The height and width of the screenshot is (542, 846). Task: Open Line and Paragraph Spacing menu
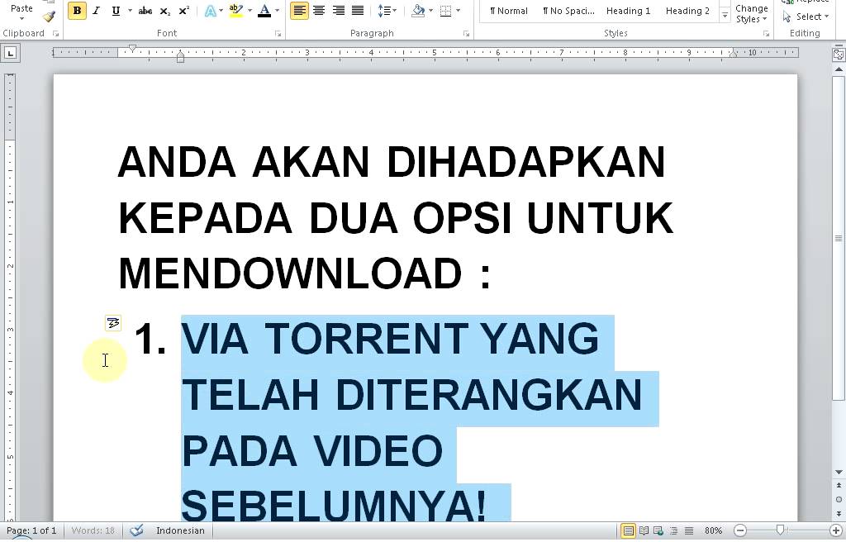click(387, 10)
